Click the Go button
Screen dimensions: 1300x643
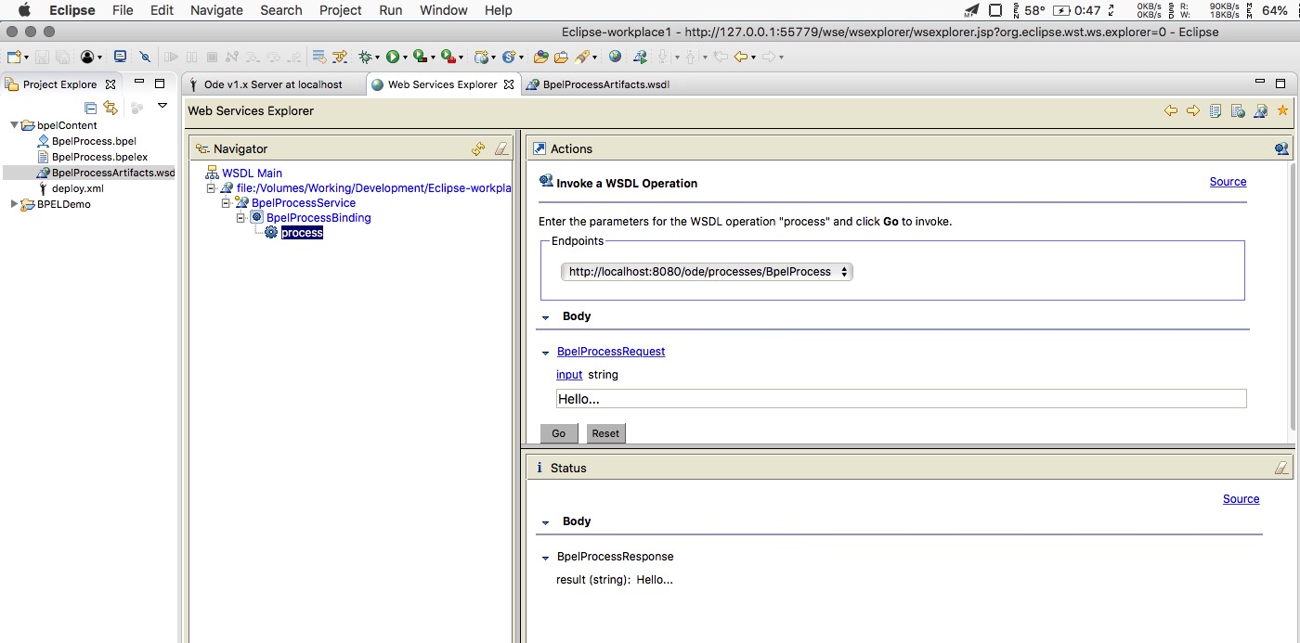pyautogui.click(x=559, y=433)
